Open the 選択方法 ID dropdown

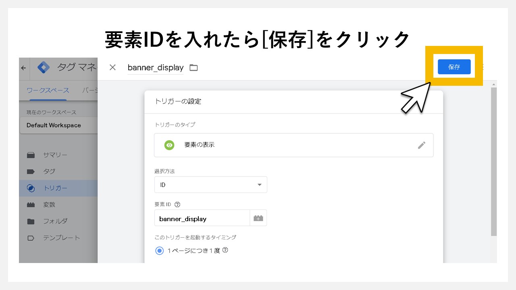[210, 184]
